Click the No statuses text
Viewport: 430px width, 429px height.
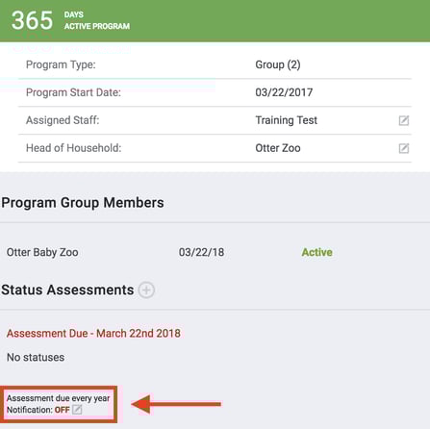[36, 358]
